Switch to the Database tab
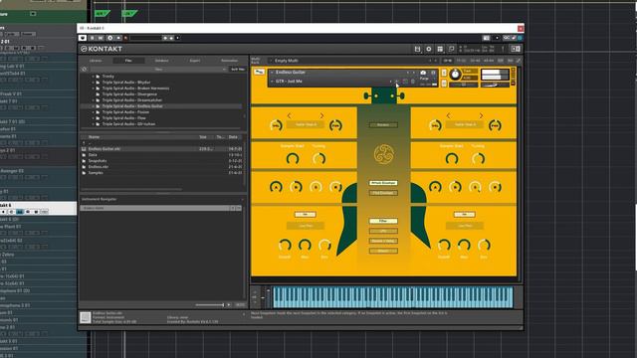Image resolution: width=637 pixels, height=358 pixels. pos(161,61)
